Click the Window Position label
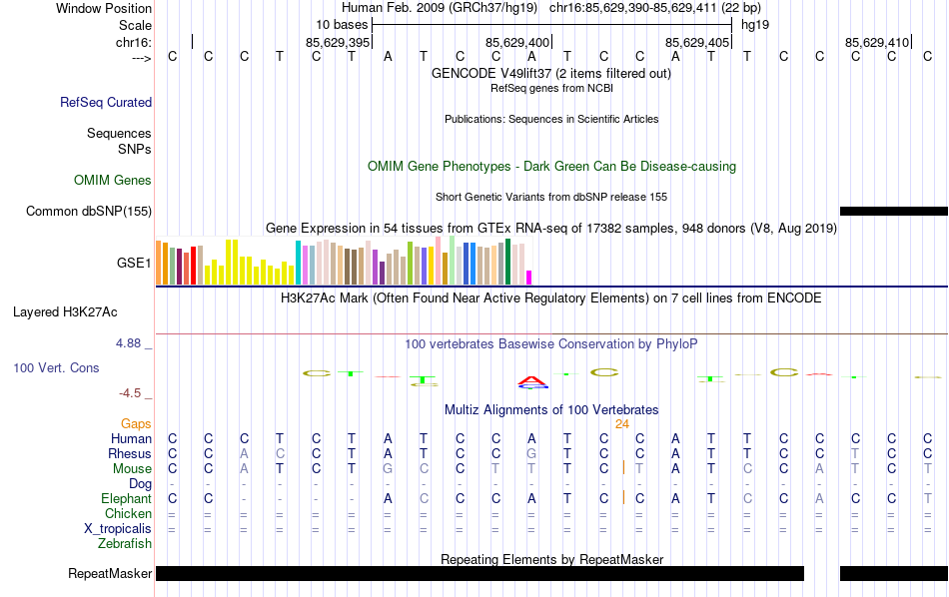This screenshot has width=949, height=597. 104,8
